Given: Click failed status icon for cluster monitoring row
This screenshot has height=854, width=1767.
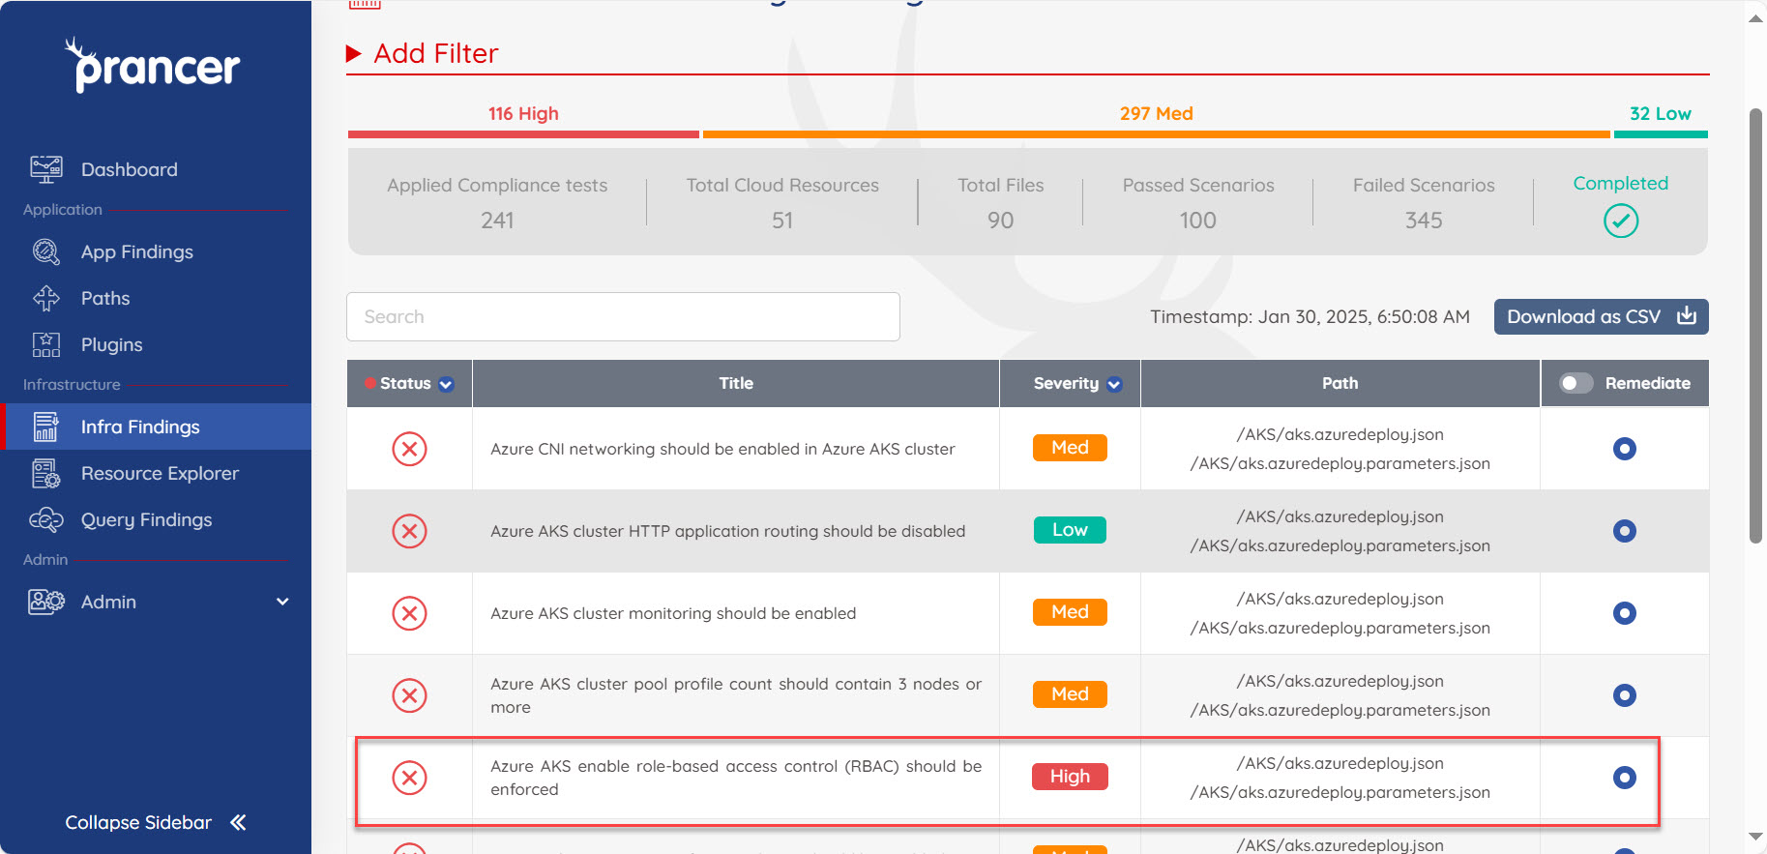Looking at the screenshot, I should click(x=409, y=613).
